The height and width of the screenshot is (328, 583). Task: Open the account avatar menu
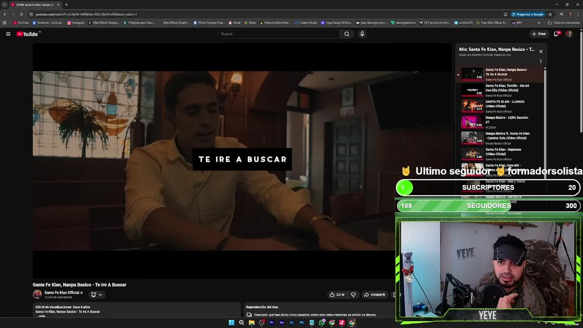click(x=569, y=34)
